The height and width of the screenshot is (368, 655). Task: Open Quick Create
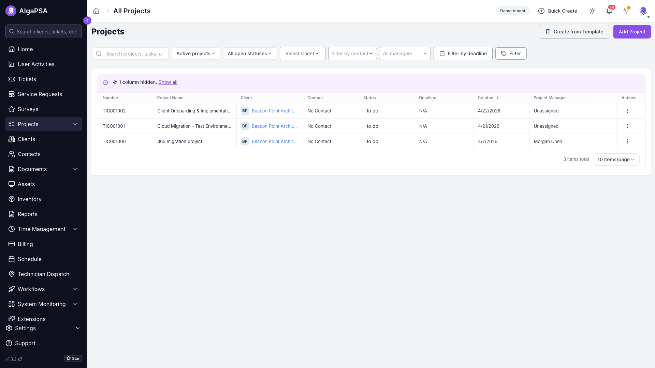point(557,11)
